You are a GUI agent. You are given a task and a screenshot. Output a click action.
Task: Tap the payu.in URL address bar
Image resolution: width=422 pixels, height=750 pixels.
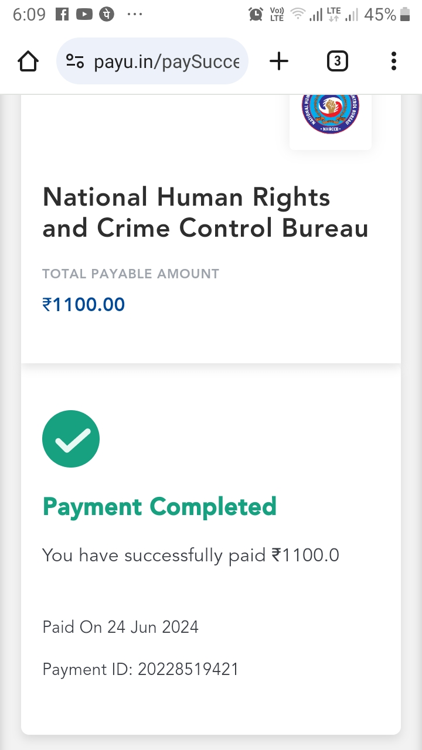click(x=166, y=61)
